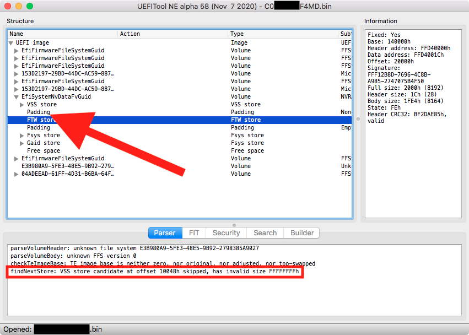Expand the first EfiFirmwareFileSystemGuid volume
This screenshot has height=335, width=469.
click(x=17, y=51)
